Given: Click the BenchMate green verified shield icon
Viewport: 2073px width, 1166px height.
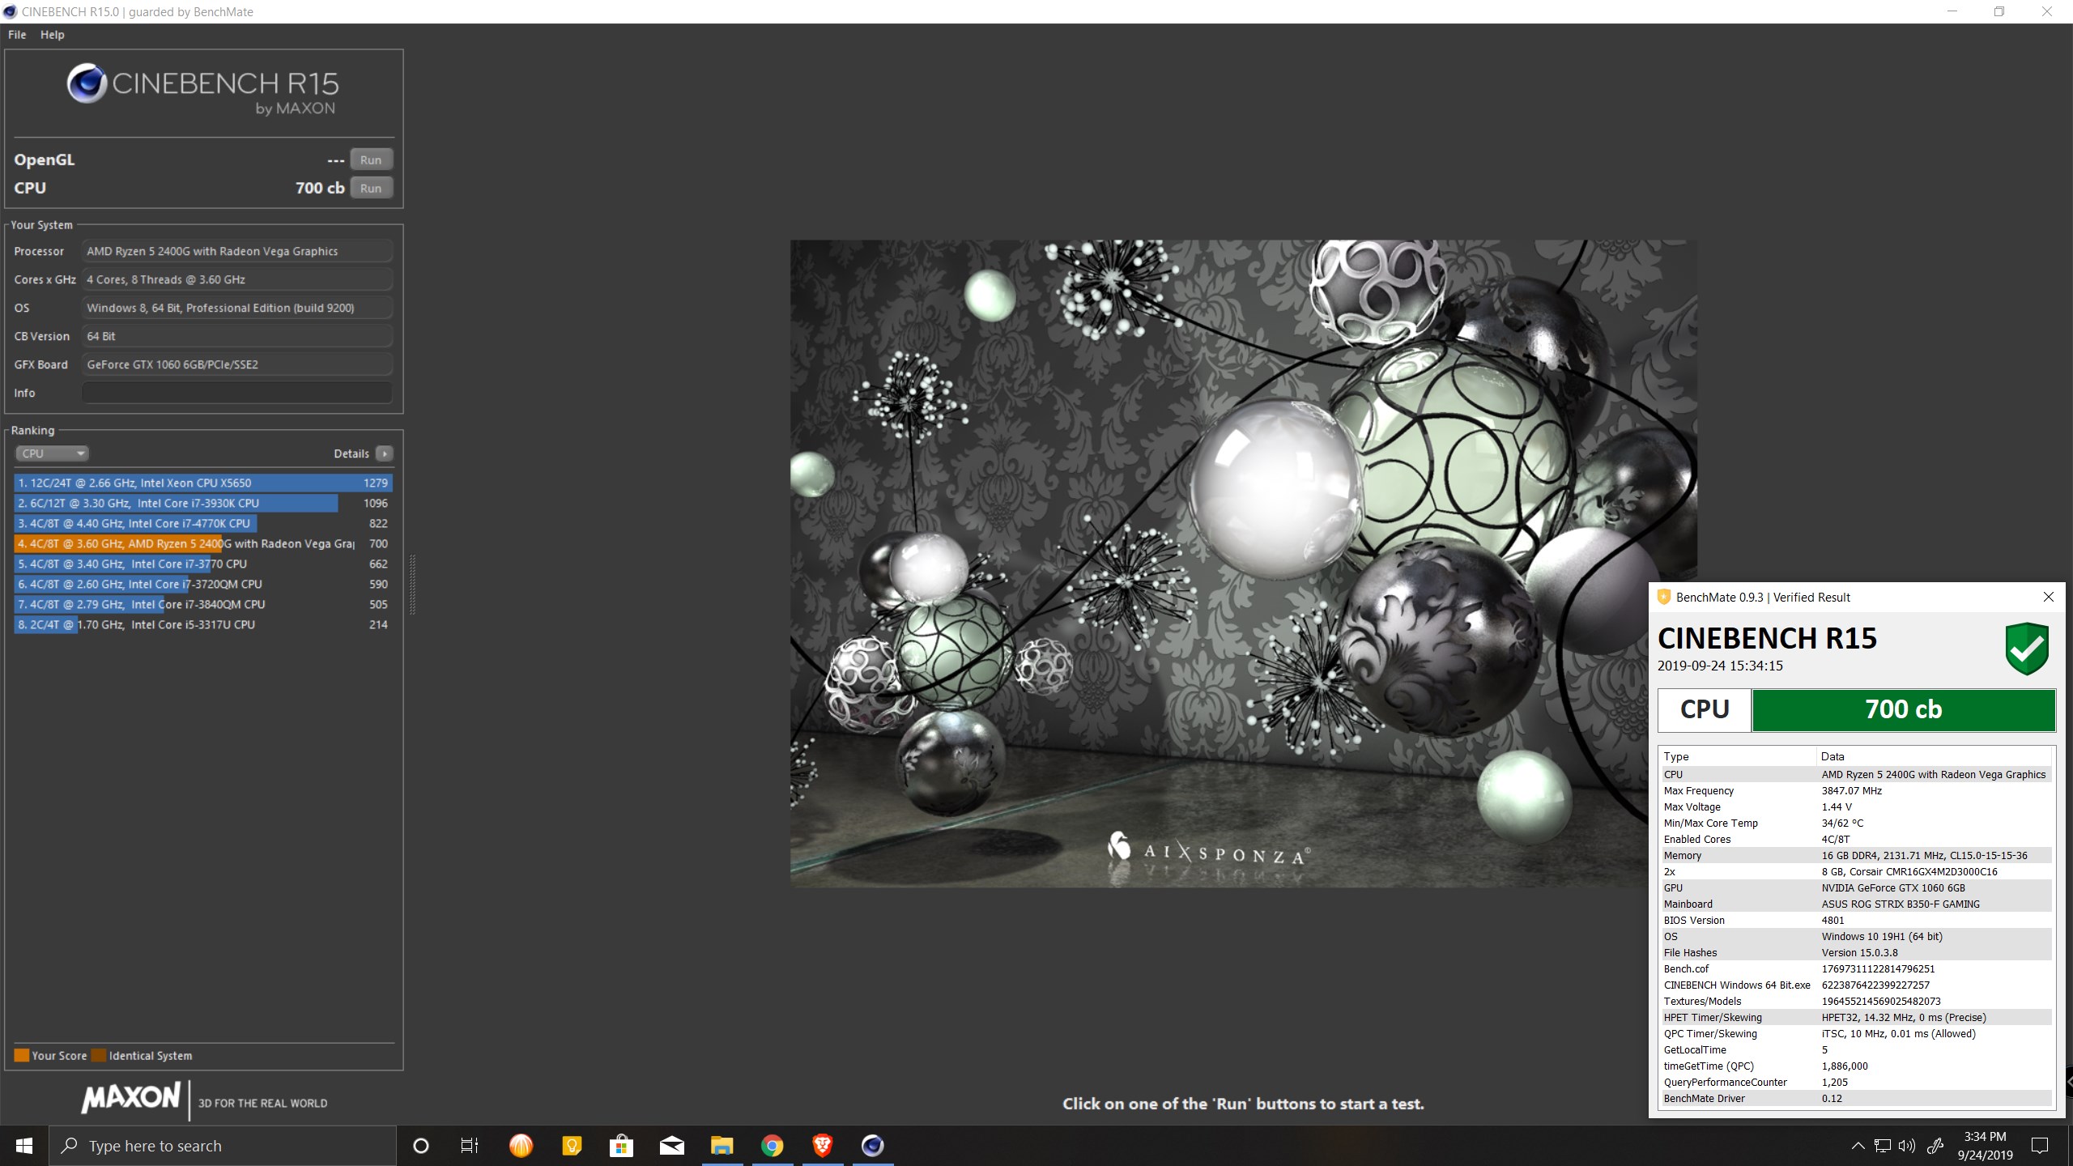Looking at the screenshot, I should [x=2027, y=649].
